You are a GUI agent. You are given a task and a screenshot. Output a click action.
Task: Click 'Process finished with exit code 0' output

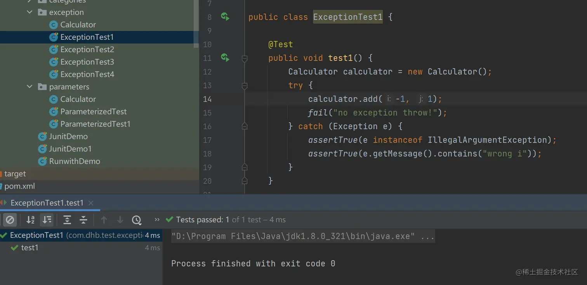253,264
